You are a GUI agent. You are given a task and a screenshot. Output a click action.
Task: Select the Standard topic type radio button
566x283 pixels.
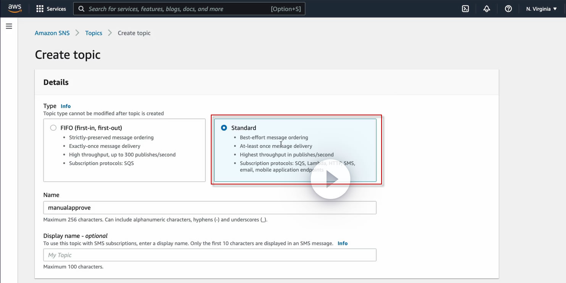click(x=224, y=128)
